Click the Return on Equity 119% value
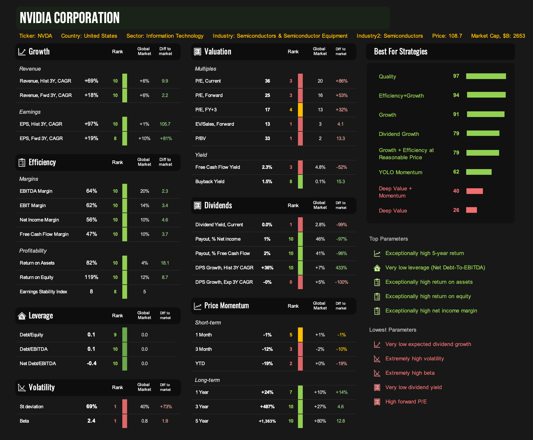The image size is (533, 440). (x=91, y=277)
